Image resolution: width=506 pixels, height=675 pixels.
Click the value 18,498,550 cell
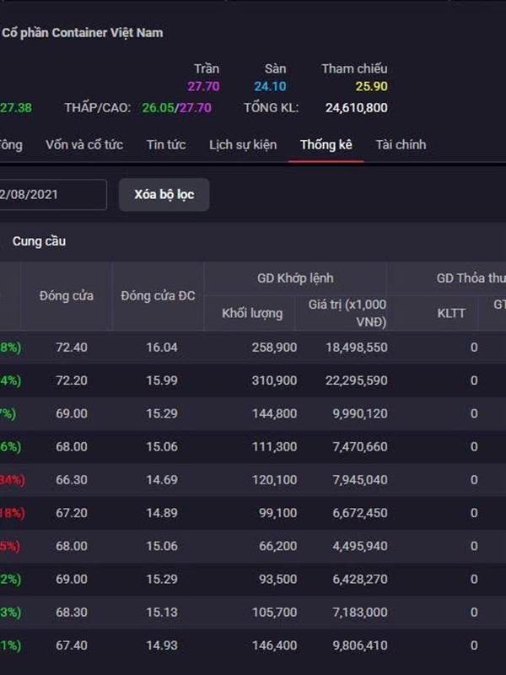click(x=356, y=347)
